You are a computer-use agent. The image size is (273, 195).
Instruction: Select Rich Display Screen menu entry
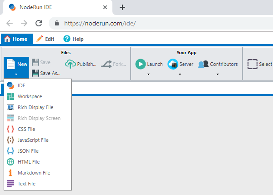click(x=38, y=118)
